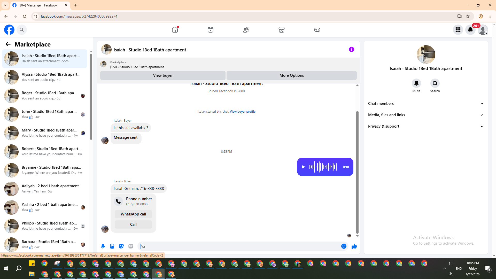Play the 0:10 voice message
This screenshot has width=496, height=279.
click(x=304, y=167)
